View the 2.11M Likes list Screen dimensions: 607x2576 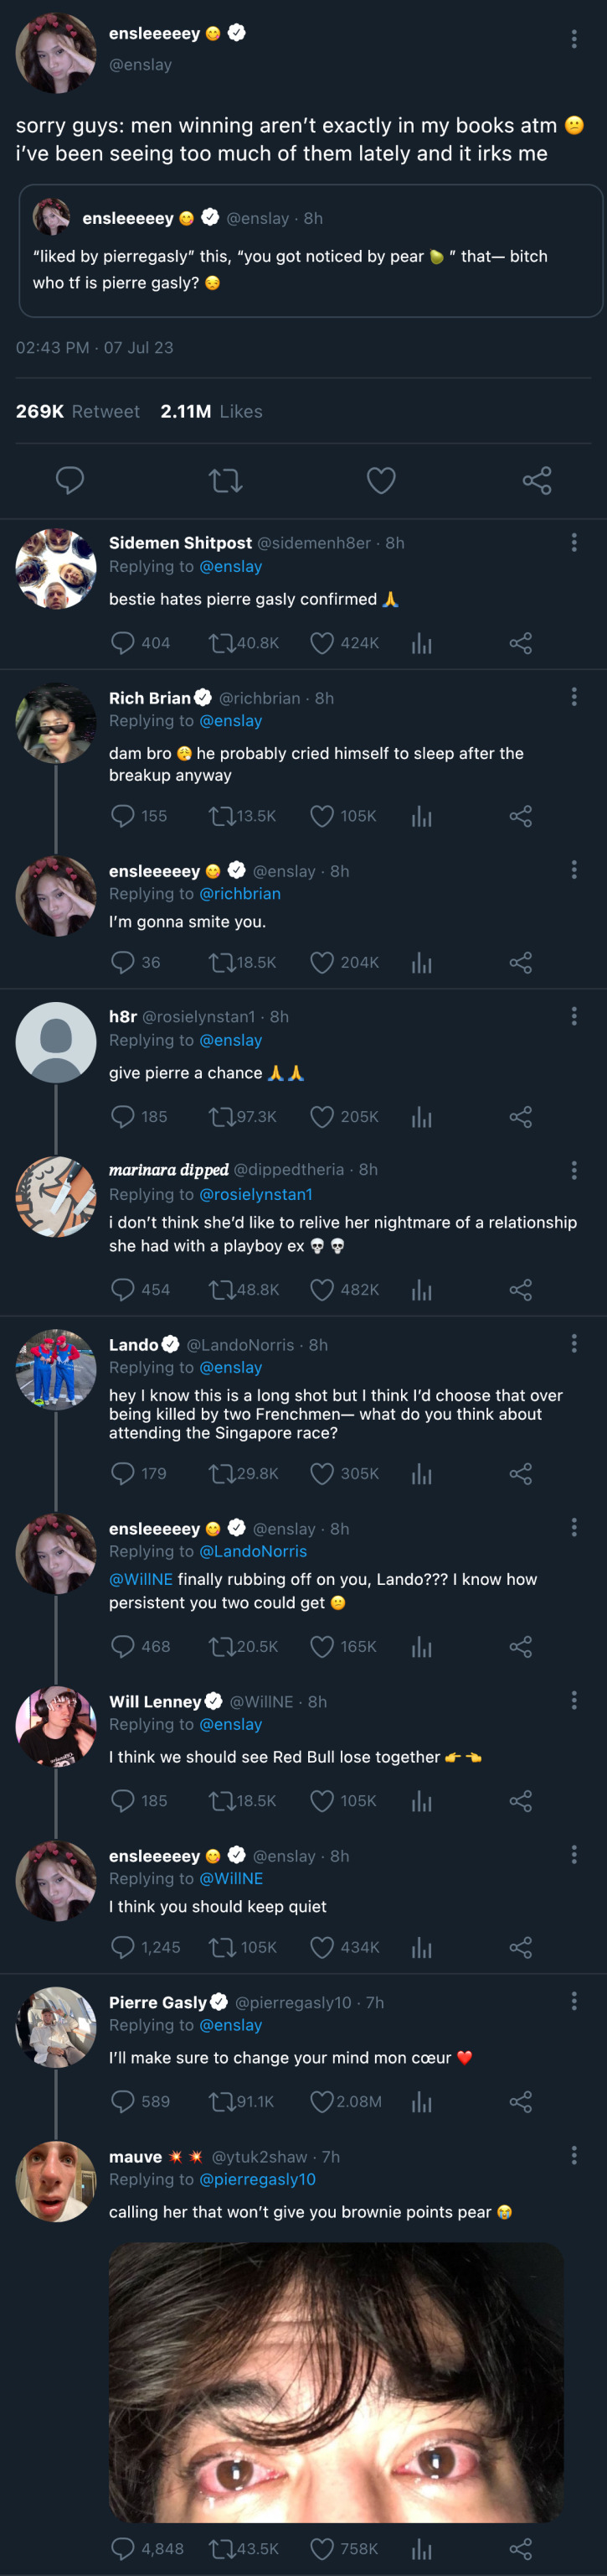coord(212,411)
